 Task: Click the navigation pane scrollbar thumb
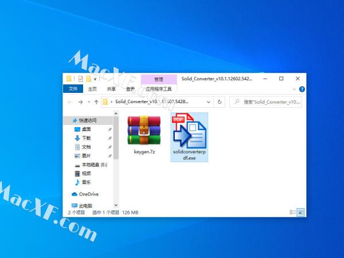(x=116, y=138)
